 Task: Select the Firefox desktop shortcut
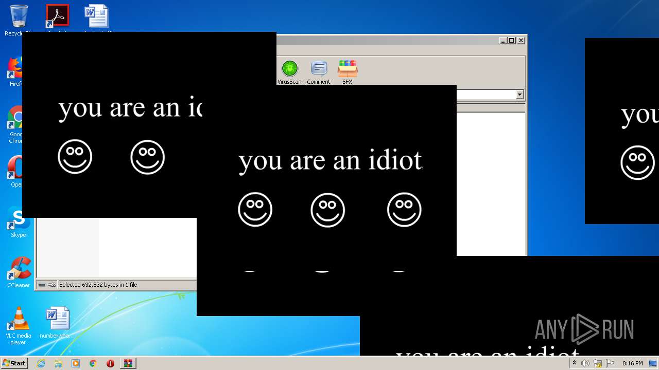(x=16, y=71)
